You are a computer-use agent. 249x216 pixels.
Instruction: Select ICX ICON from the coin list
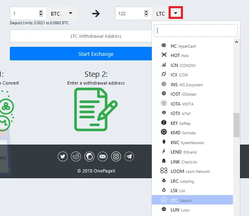pyautogui.click(x=192, y=75)
